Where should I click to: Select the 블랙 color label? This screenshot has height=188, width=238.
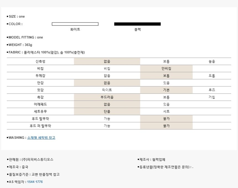[137, 29]
